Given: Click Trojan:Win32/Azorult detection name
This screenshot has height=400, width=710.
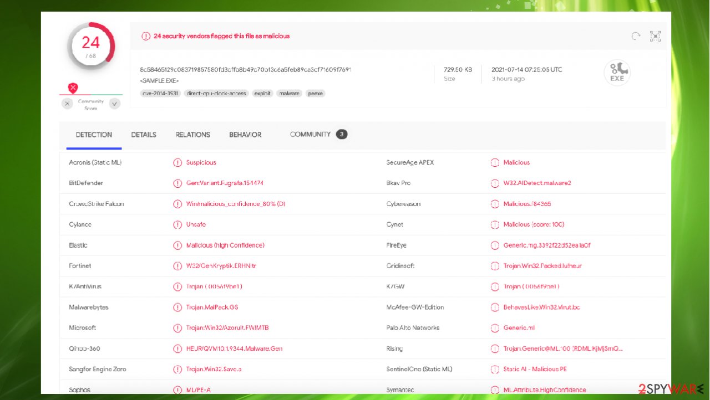Looking at the screenshot, I should [227, 328].
